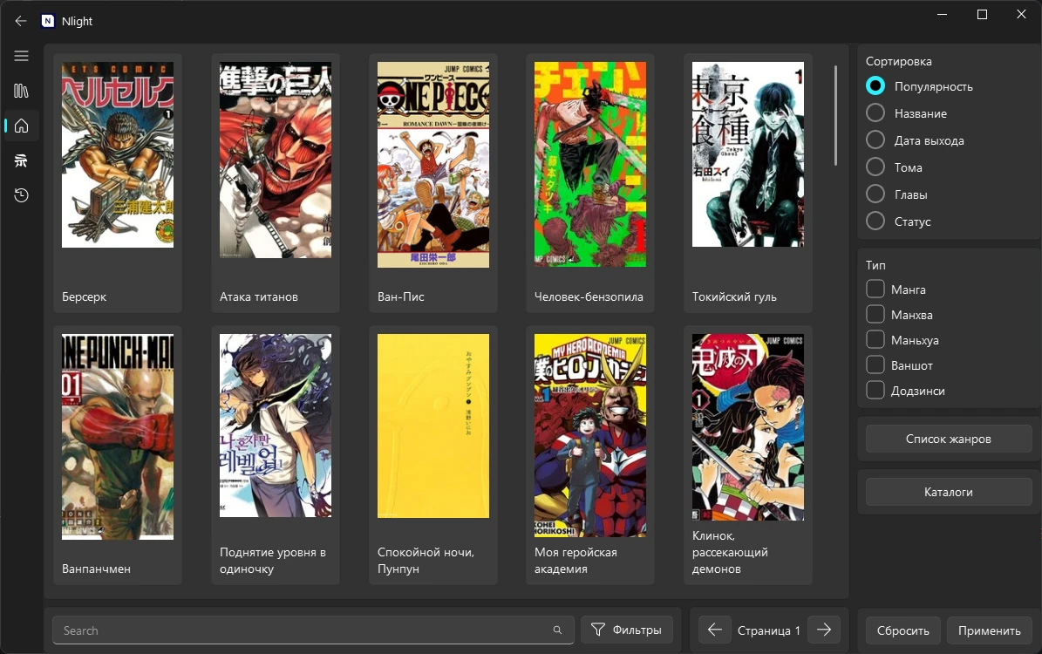Open the Список жанров genre list
Screen dimensions: 1042x654
949,439
